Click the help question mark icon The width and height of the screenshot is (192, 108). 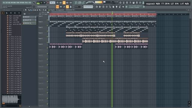coord(130,3)
